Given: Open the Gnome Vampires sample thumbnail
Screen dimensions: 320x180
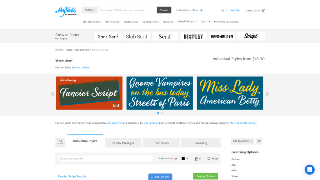Looking at the screenshot, I should pos(160,93).
